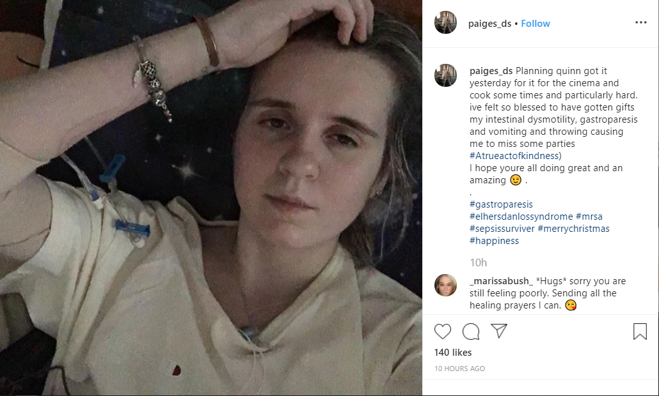Click the paiges_ds username in caption
The width and height of the screenshot is (659, 396).
491,71
